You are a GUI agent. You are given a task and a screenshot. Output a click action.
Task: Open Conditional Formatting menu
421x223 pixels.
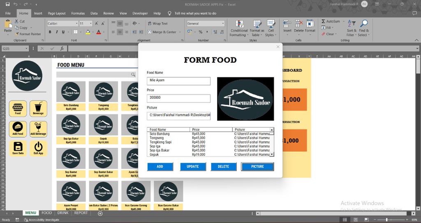tap(239, 28)
